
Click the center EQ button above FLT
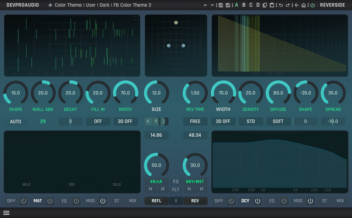tap(176, 181)
